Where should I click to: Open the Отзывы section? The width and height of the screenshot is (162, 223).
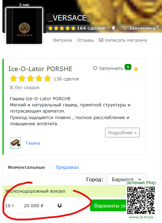tap(85, 40)
